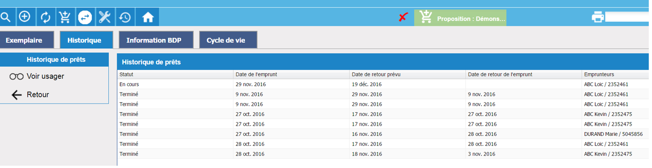Click the highlighted exchange arrows icon
The width and height of the screenshot is (652, 168).
click(x=85, y=17)
